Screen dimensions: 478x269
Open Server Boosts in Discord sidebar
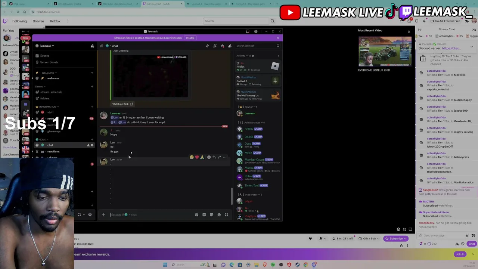pos(49,62)
